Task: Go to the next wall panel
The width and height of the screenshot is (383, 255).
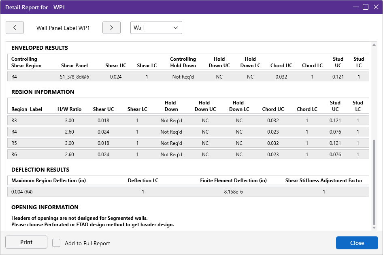Action: [x=112, y=28]
